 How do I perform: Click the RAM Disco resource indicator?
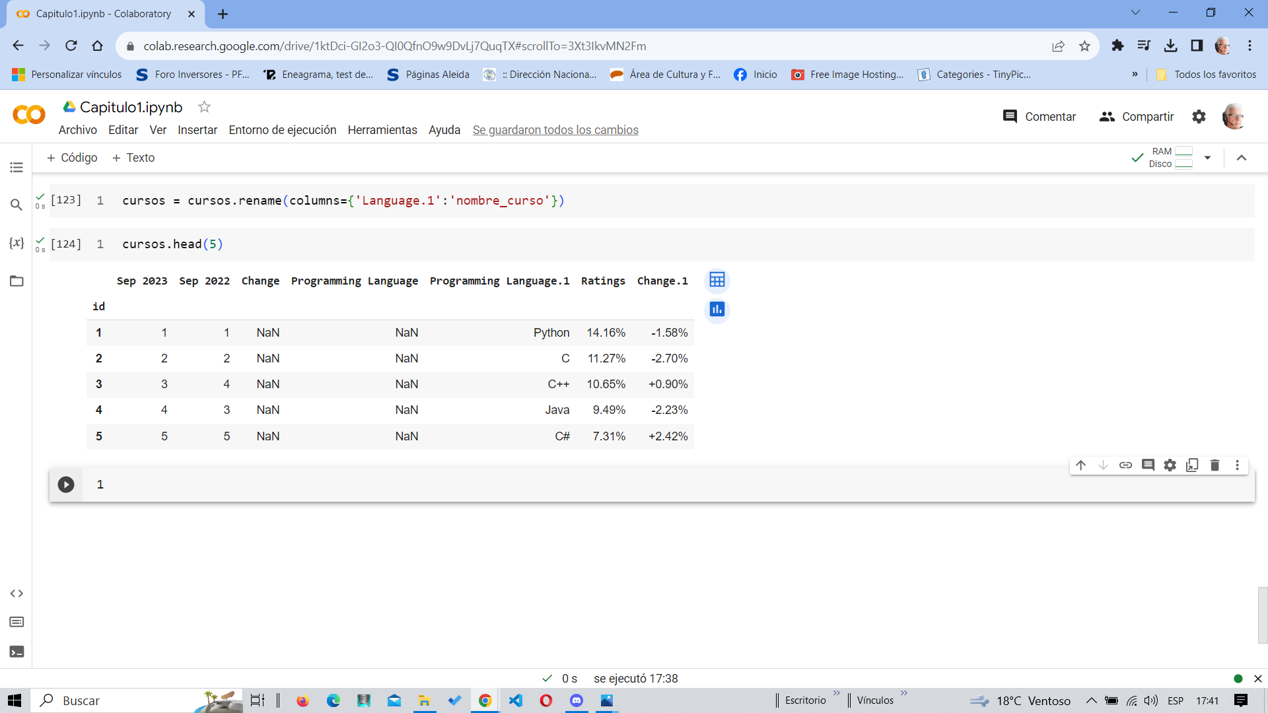[x=1170, y=158]
